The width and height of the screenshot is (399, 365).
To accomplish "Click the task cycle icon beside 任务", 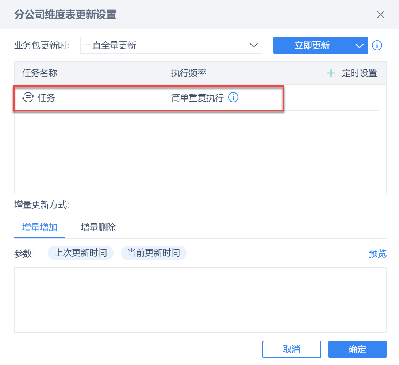I will [28, 98].
